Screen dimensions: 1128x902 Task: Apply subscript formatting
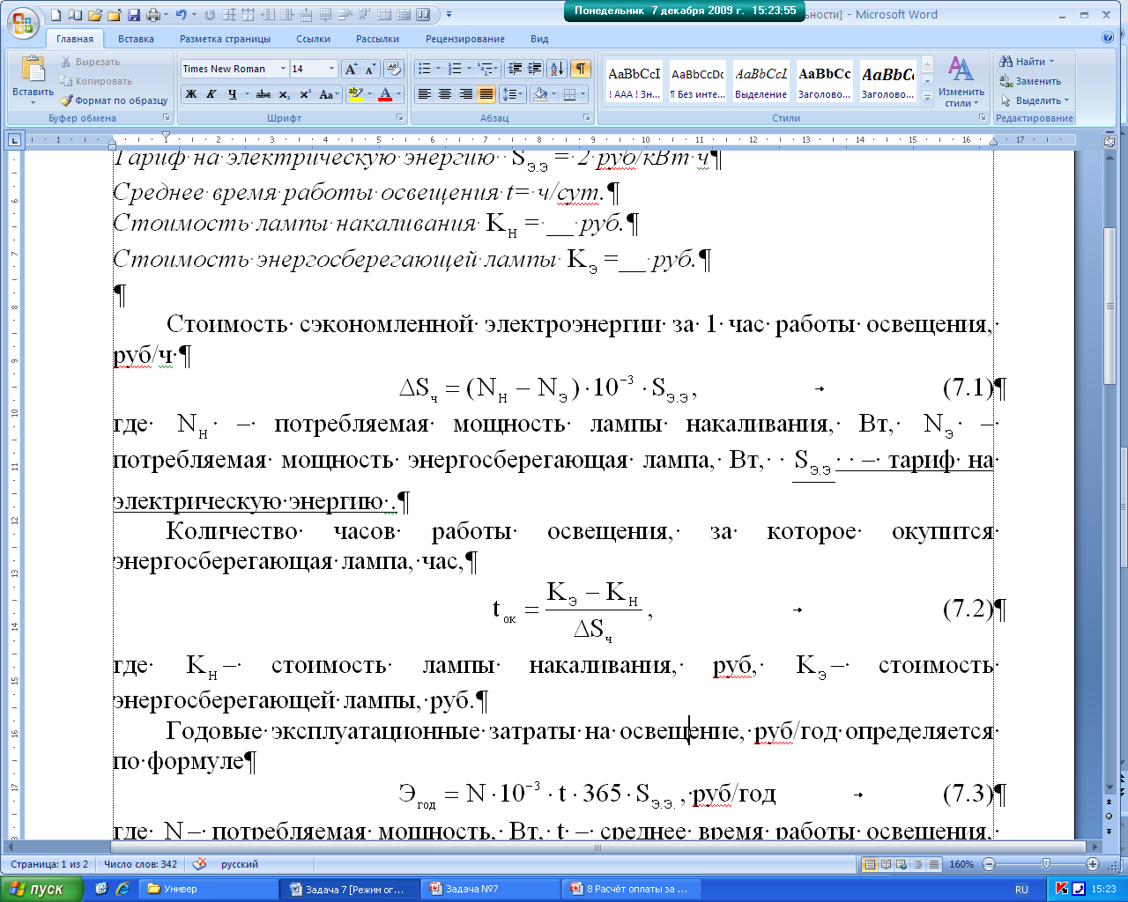click(284, 94)
